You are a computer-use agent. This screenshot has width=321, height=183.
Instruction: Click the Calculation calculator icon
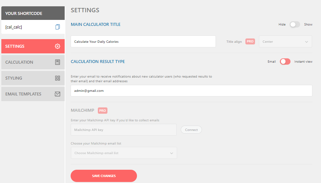(x=57, y=62)
